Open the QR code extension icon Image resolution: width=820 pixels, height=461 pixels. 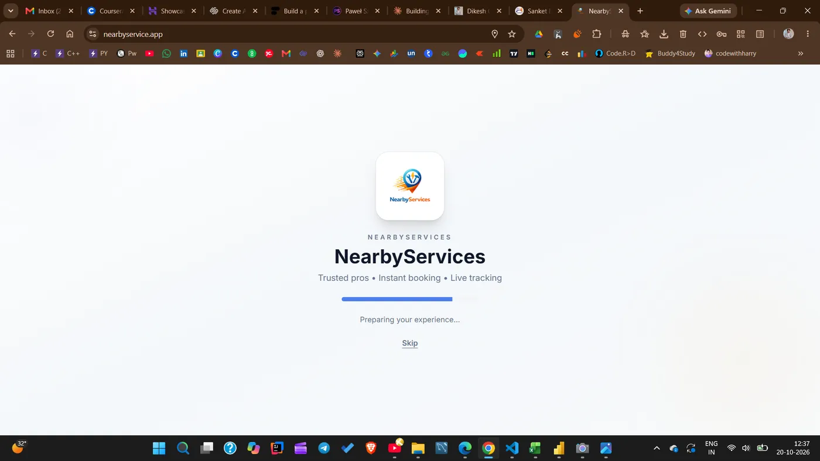click(740, 34)
